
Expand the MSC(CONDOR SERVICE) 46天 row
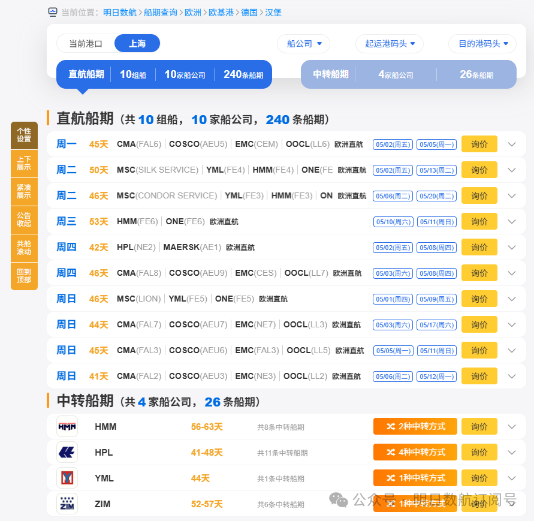click(x=511, y=195)
